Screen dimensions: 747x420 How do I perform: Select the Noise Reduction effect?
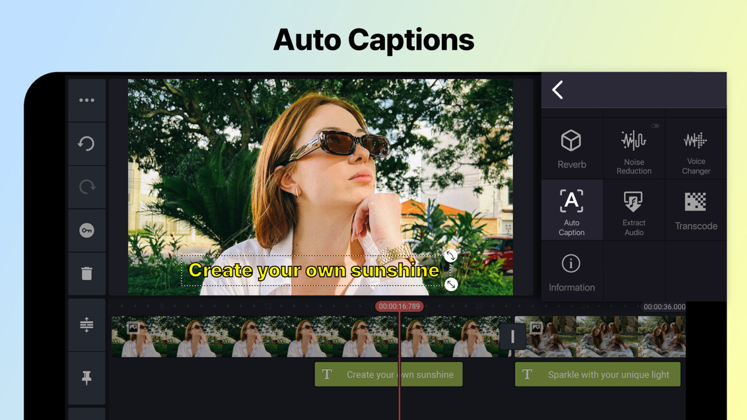[x=634, y=148]
